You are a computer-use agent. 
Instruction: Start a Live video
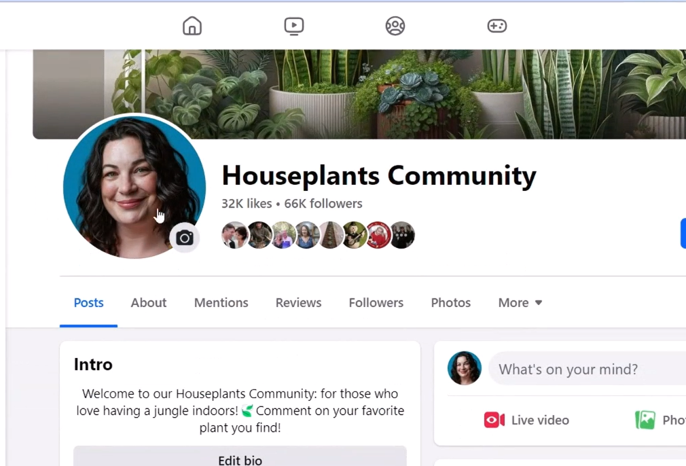527,420
